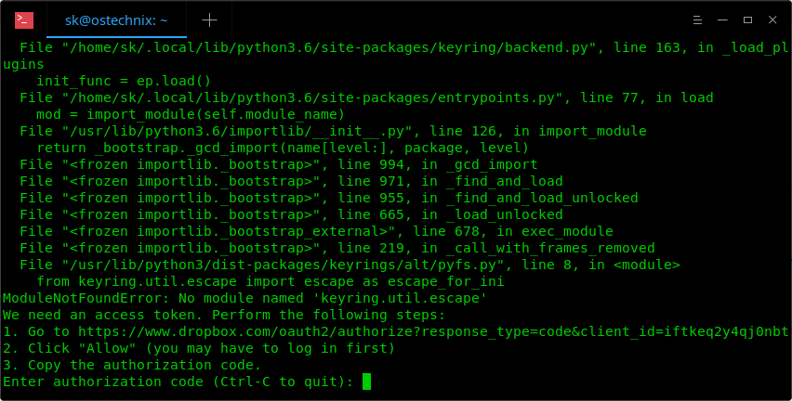Click the red terminal app icon
The image size is (792, 401).
(24, 19)
